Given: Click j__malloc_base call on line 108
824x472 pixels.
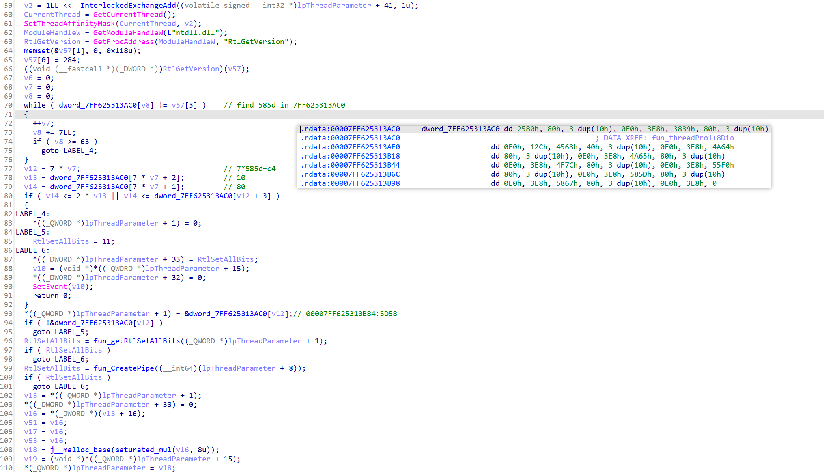Looking at the screenshot, I should pyautogui.click(x=80, y=450).
